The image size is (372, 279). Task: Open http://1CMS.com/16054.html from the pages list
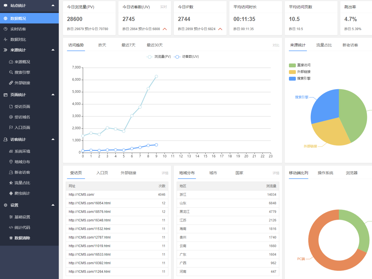coord(89,203)
